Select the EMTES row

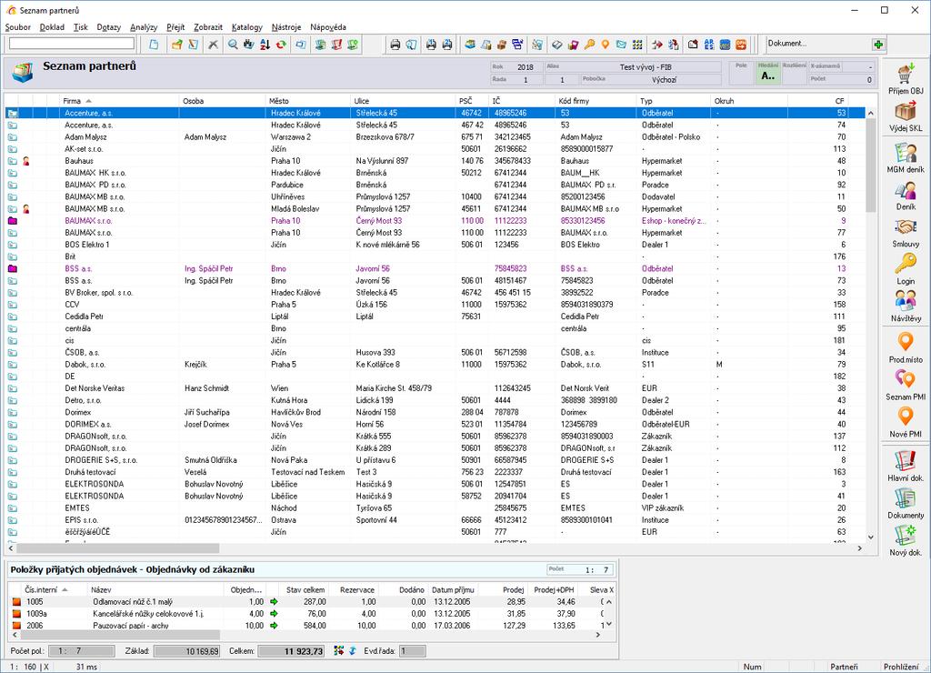[x=435, y=507]
